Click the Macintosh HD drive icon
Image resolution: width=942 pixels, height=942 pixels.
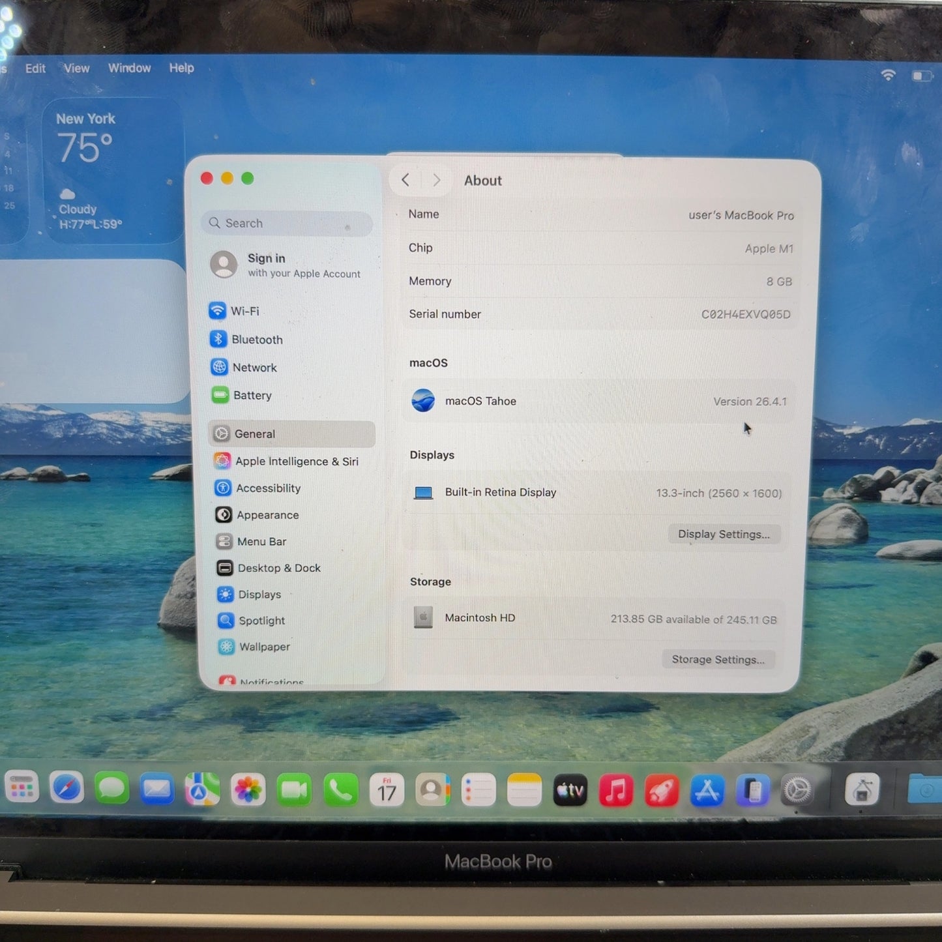pos(423,617)
